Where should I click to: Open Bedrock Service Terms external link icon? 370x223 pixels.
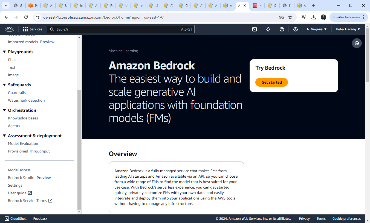coord(50,201)
